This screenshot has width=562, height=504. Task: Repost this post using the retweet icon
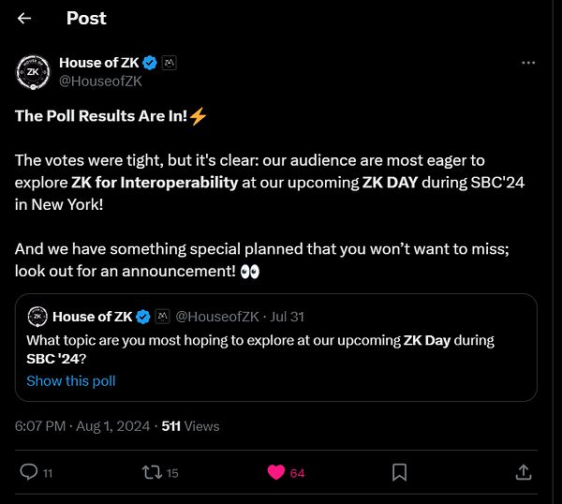tap(149, 472)
